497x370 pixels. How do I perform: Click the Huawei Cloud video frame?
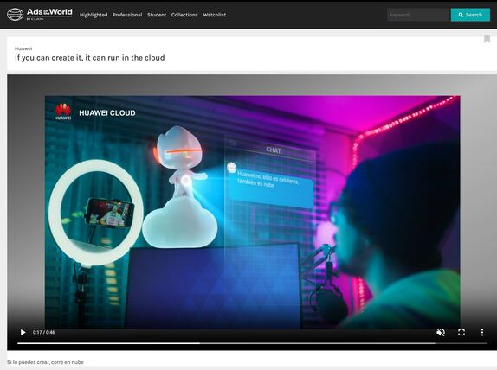[252, 212]
